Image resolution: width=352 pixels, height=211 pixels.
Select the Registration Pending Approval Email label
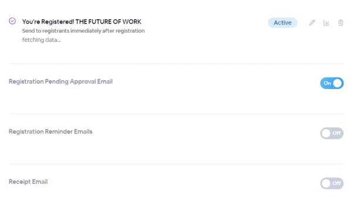(x=60, y=81)
